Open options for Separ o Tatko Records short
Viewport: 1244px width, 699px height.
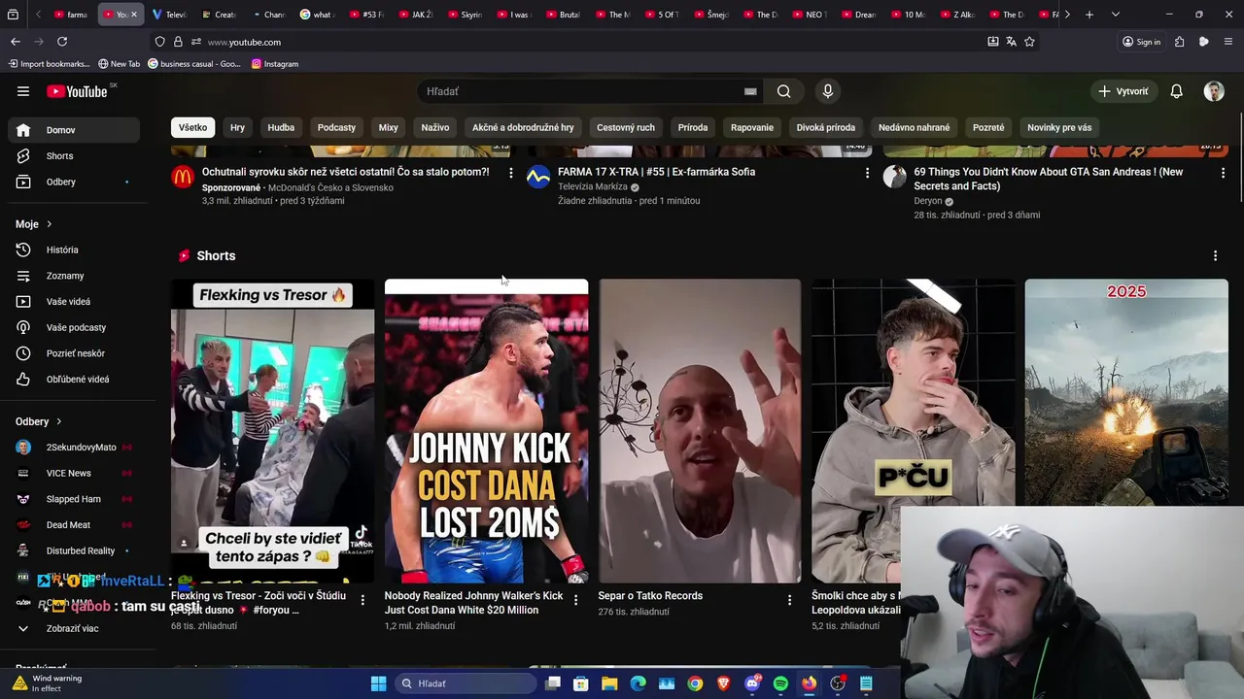pos(789,600)
